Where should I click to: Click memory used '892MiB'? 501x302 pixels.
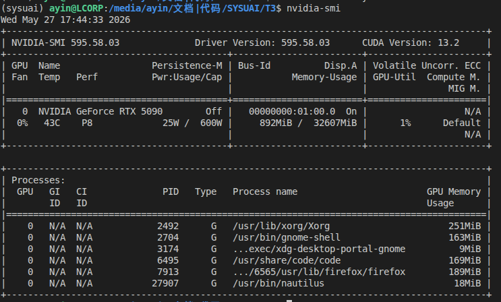pos(276,123)
